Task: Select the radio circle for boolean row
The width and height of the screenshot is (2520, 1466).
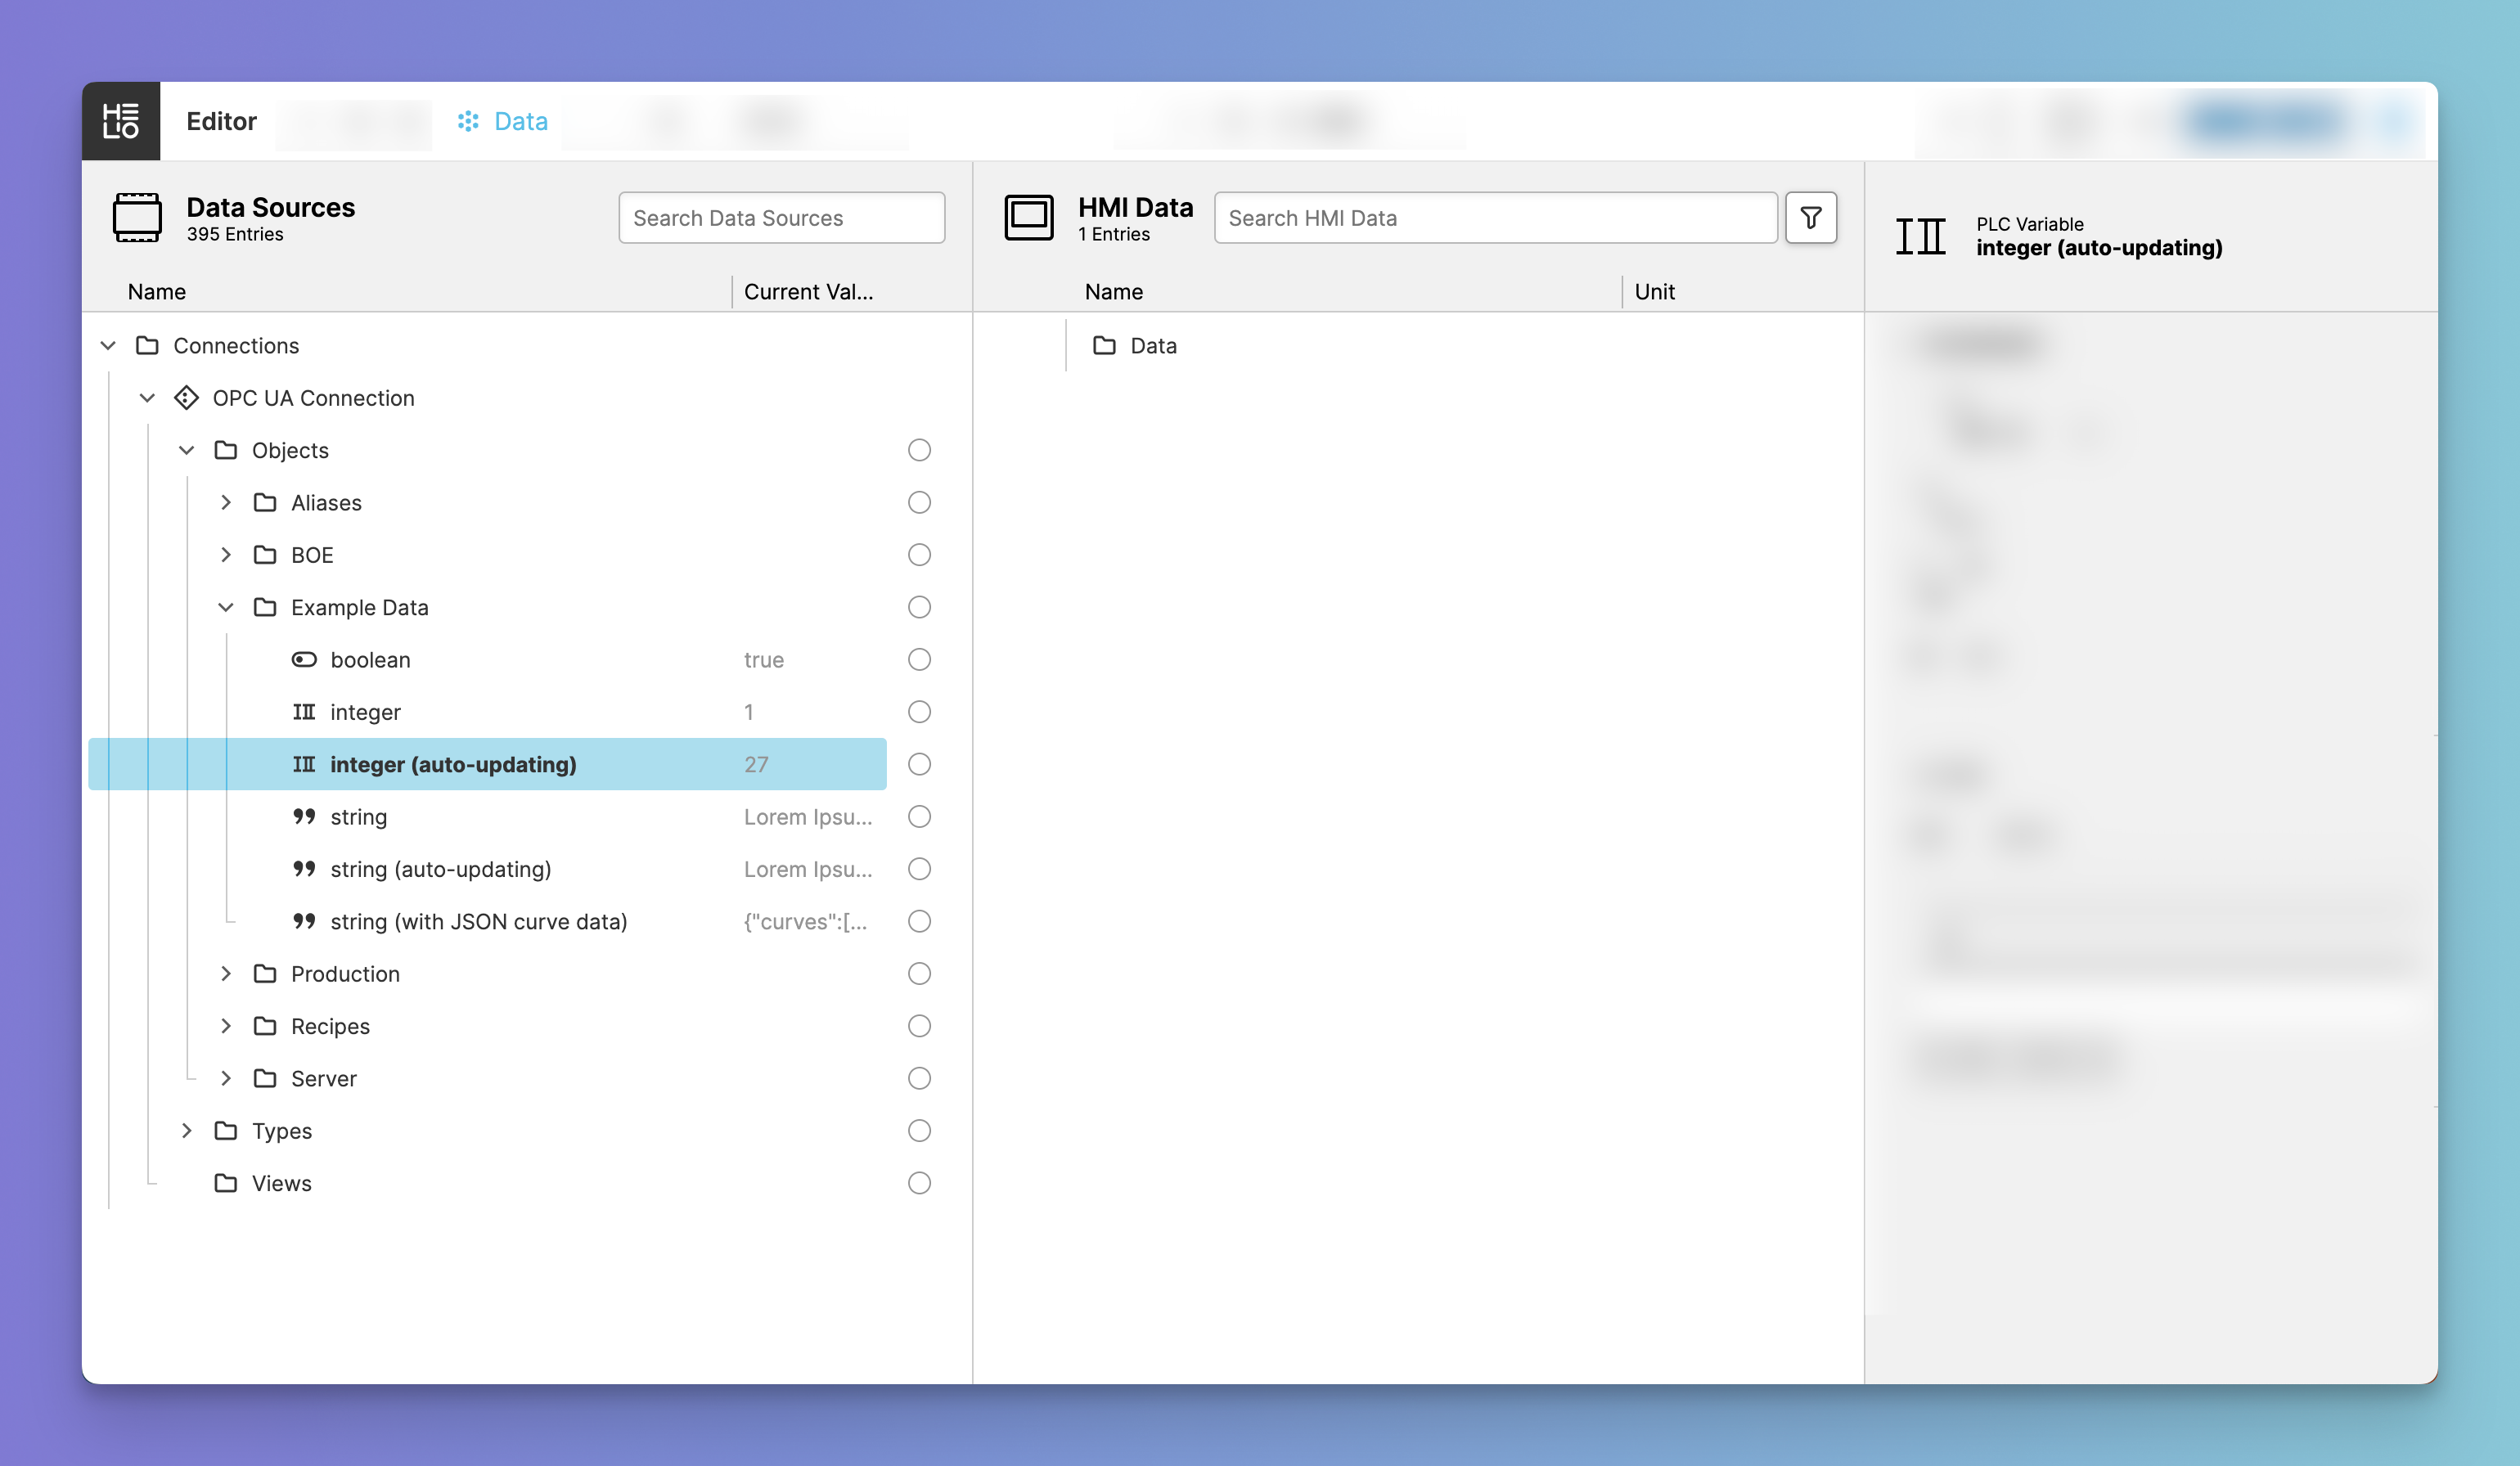Action: pyautogui.click(x=919, y=660)
